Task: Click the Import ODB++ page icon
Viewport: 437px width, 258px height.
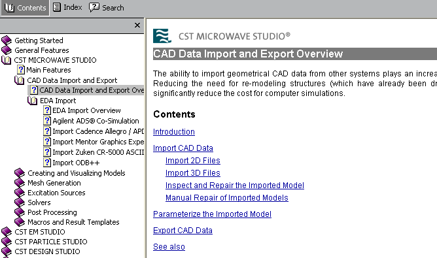Action: point(47,163)
